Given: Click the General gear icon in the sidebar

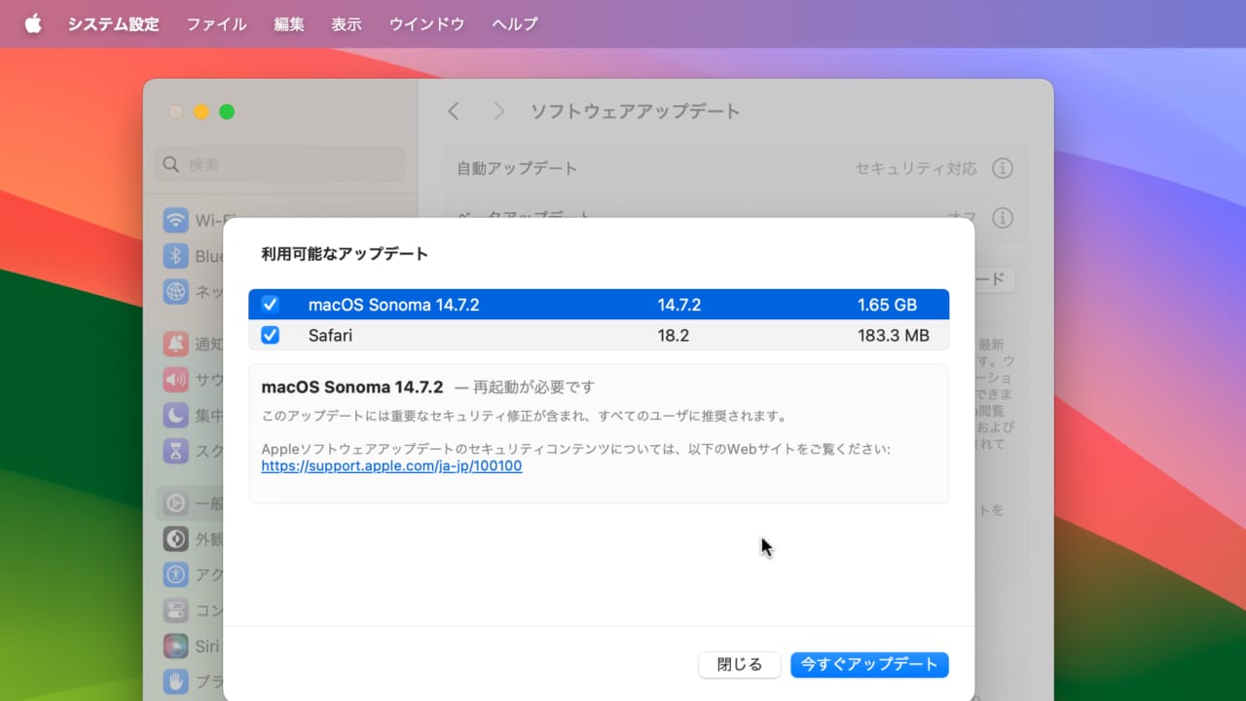Looking at the screenshot, I should click(175, 503).
